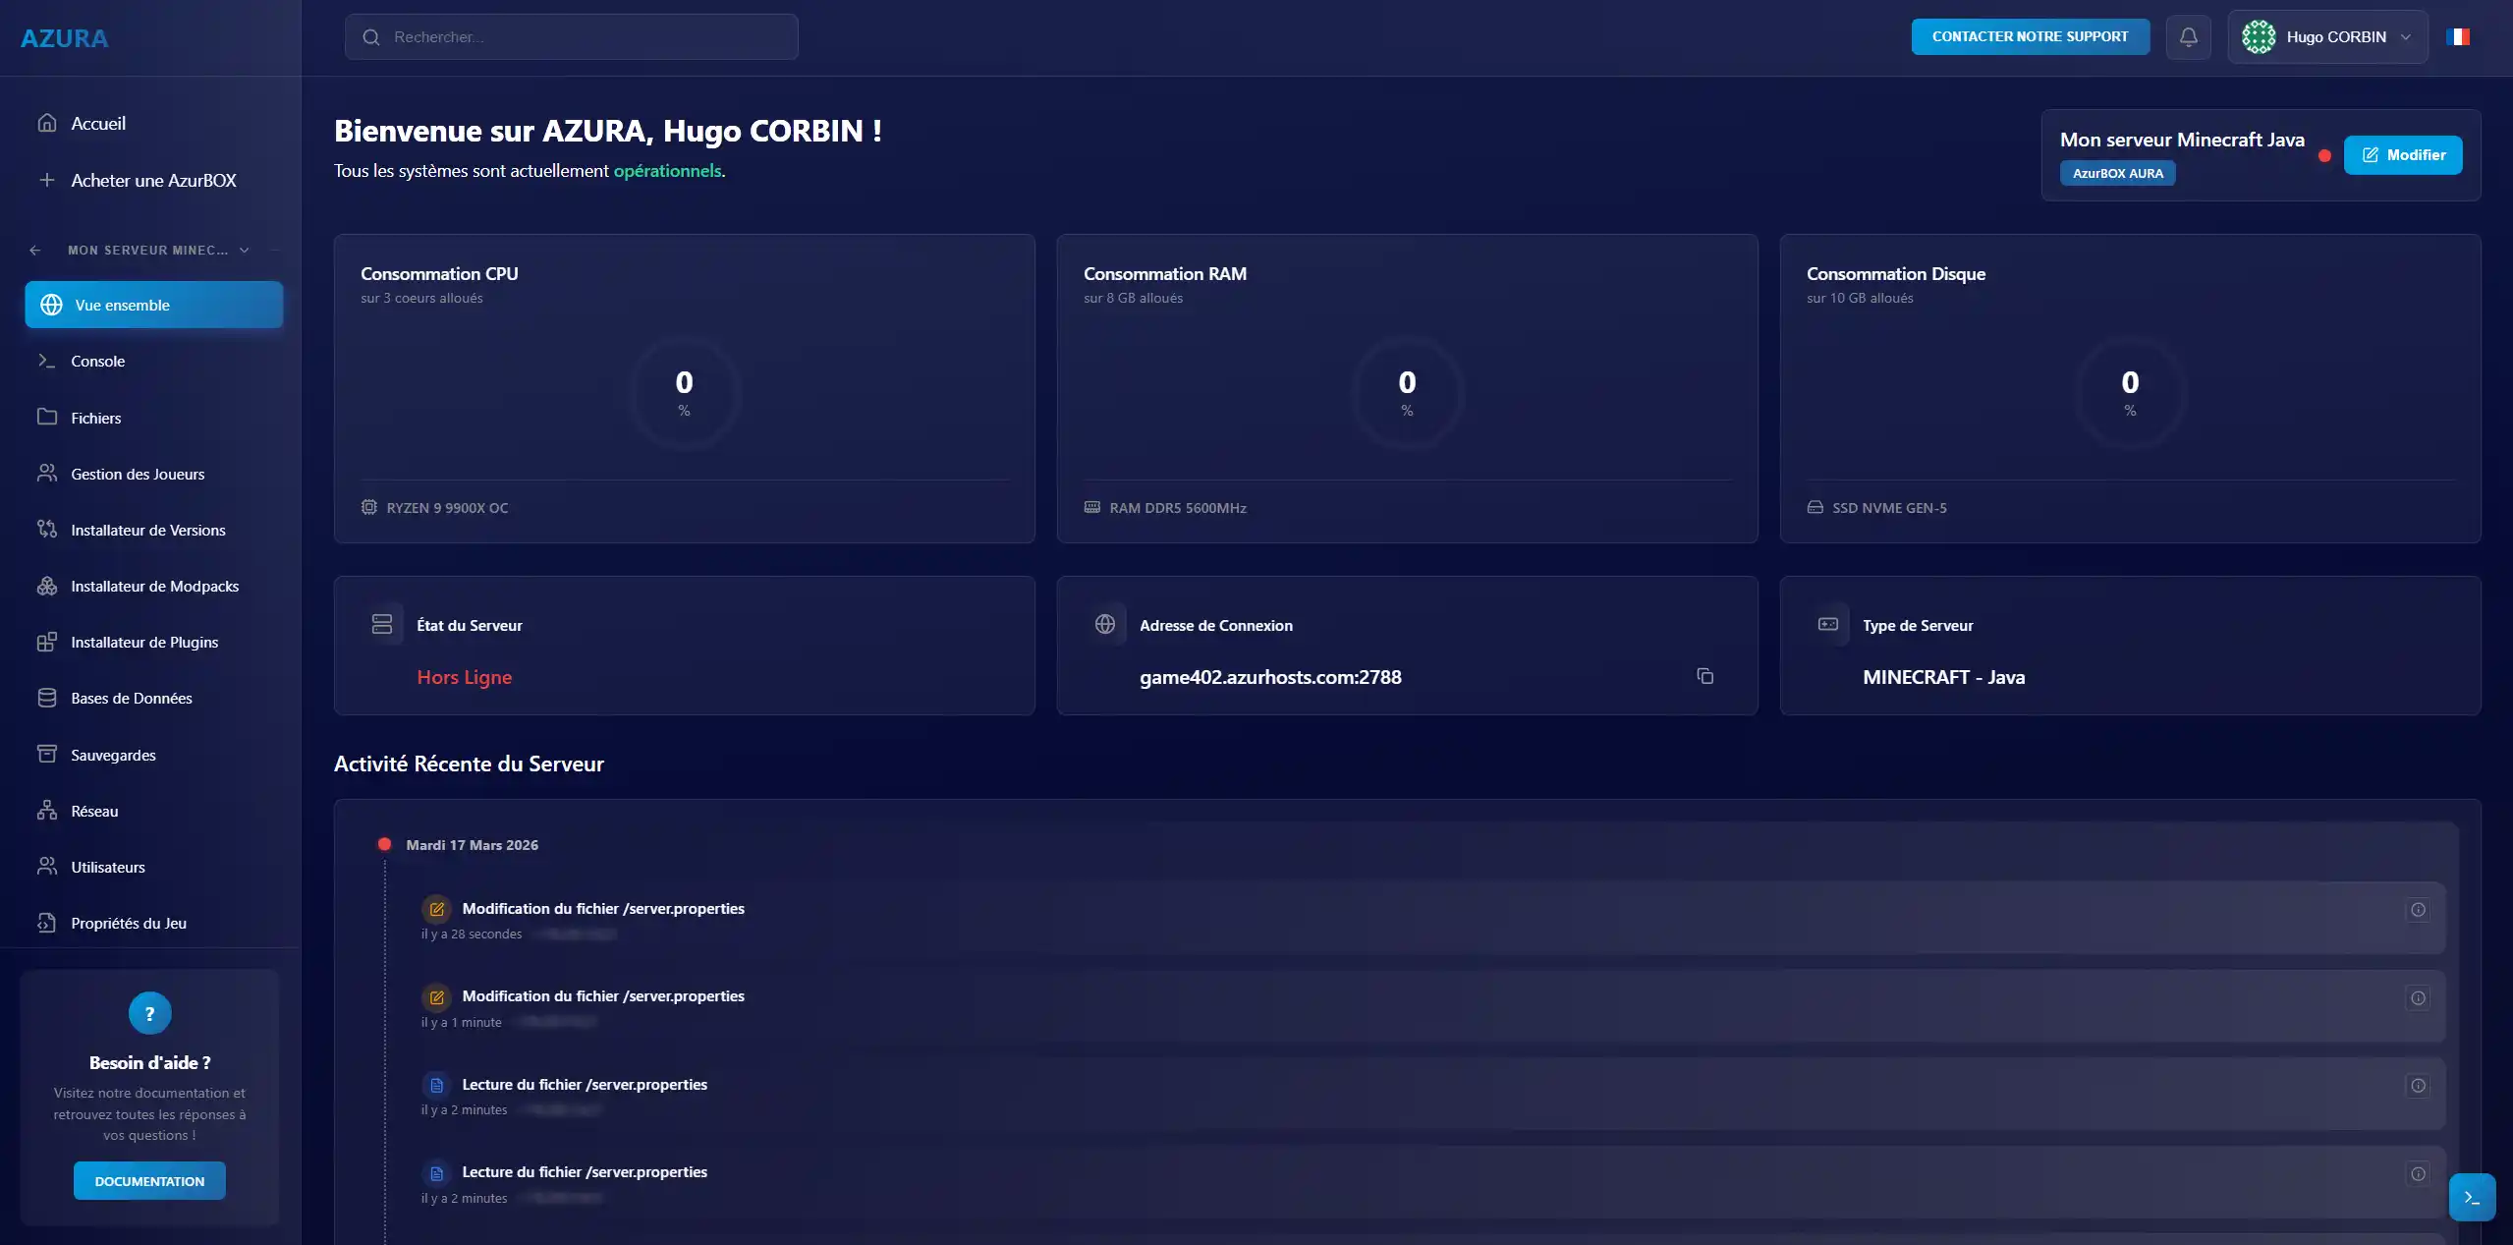Viewport: 2513px width, 1245px height.
Task: Open the floating terminal console button
Action: 2471,1197
